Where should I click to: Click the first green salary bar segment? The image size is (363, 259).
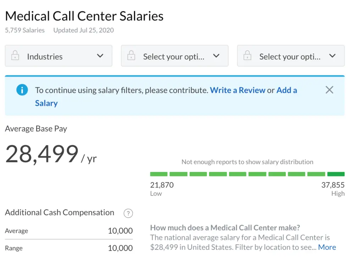(159, 174)
